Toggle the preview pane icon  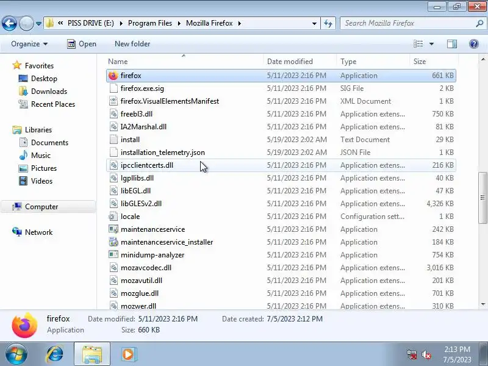click(x=452, y=44)
